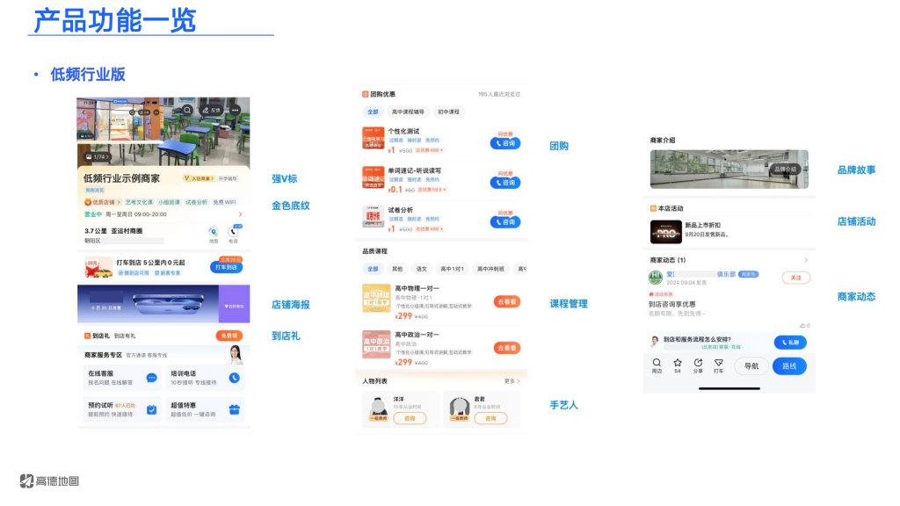Click 去看看 for 高中物理一对一
Image resolution: width=900 pixels, height=506 pixels.
[507, 301]
